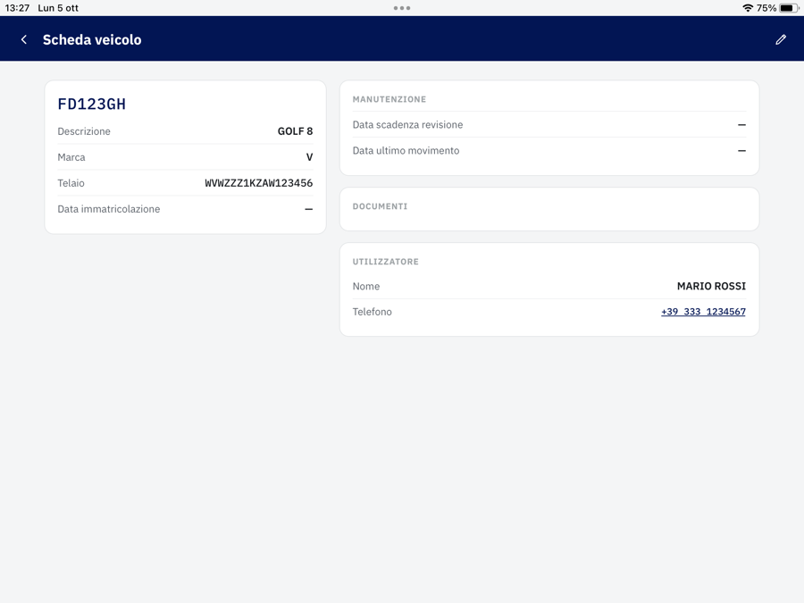This screenshot has height=603, width=804.
Task: Tap the empty Data immatricolazione dash value
Action: click(309, 209)
